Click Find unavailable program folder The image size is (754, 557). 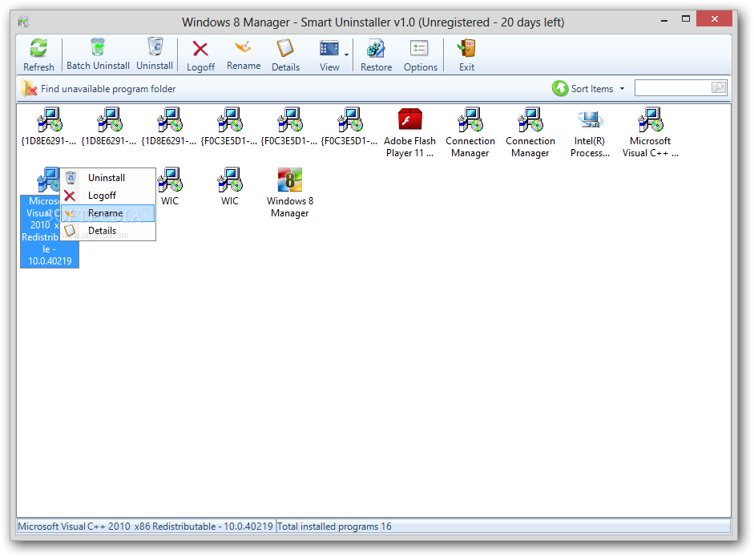coord(99,88)
